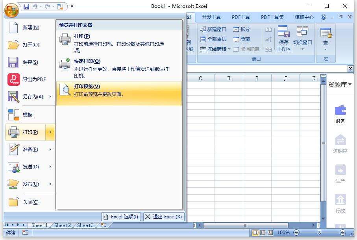Click the insert new worksheet icon
This screenshot has height=240, width=357.
(x=104, y=225)
